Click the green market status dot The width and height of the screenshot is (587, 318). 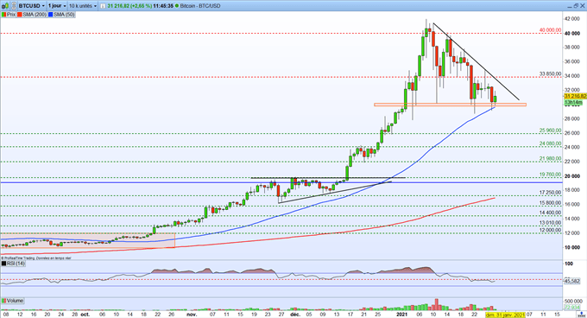tap(177, 6)
